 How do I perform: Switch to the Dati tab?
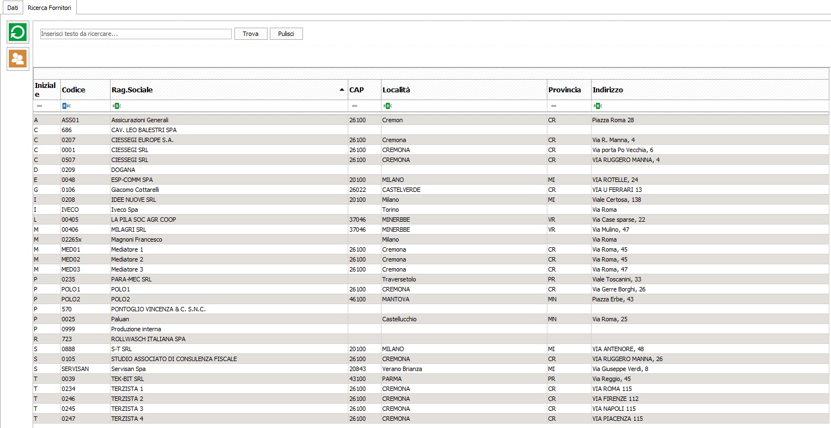pos(13,7)
